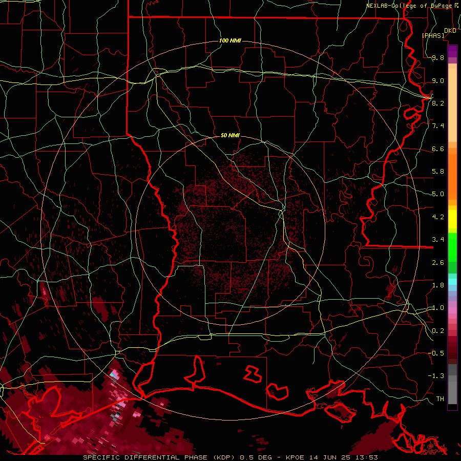Pick the purple segment atop the color bar
Viewport: 461px width, 461px height.
[x=452, y=51]
